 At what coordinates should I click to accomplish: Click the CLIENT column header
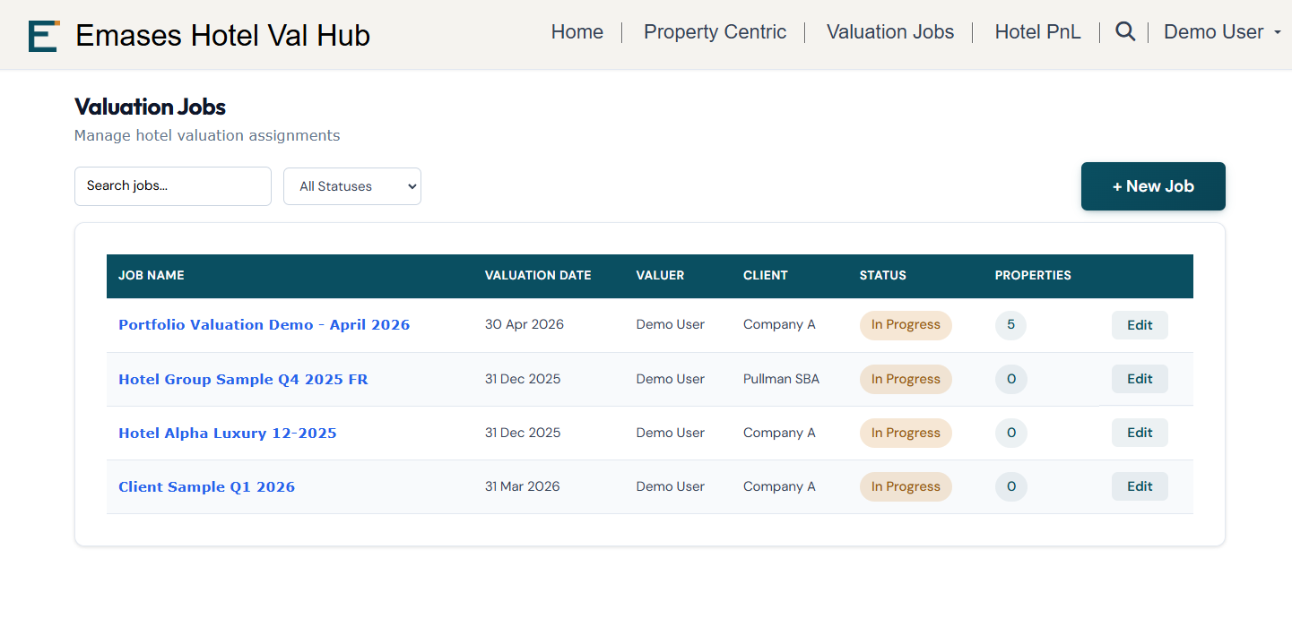(766, 276)
